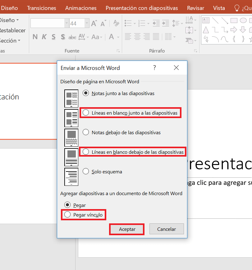Viewport: 252px width, 270px height.
Task: Click the Aceptar button
Action: (127, 229)
